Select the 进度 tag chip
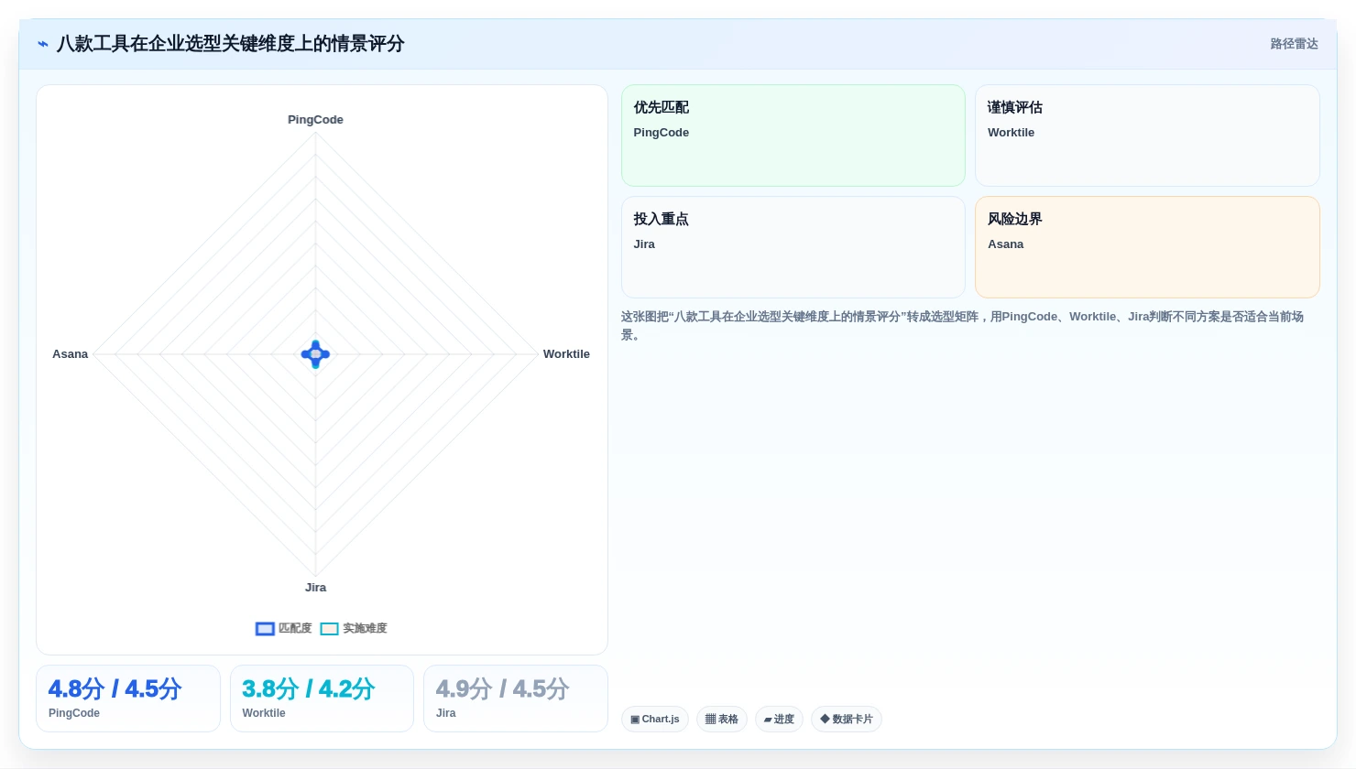The image size is (1356, 769). (779, 720)
